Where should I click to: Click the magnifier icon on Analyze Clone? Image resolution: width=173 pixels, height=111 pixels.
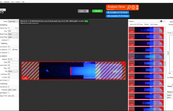click(129, 7)
